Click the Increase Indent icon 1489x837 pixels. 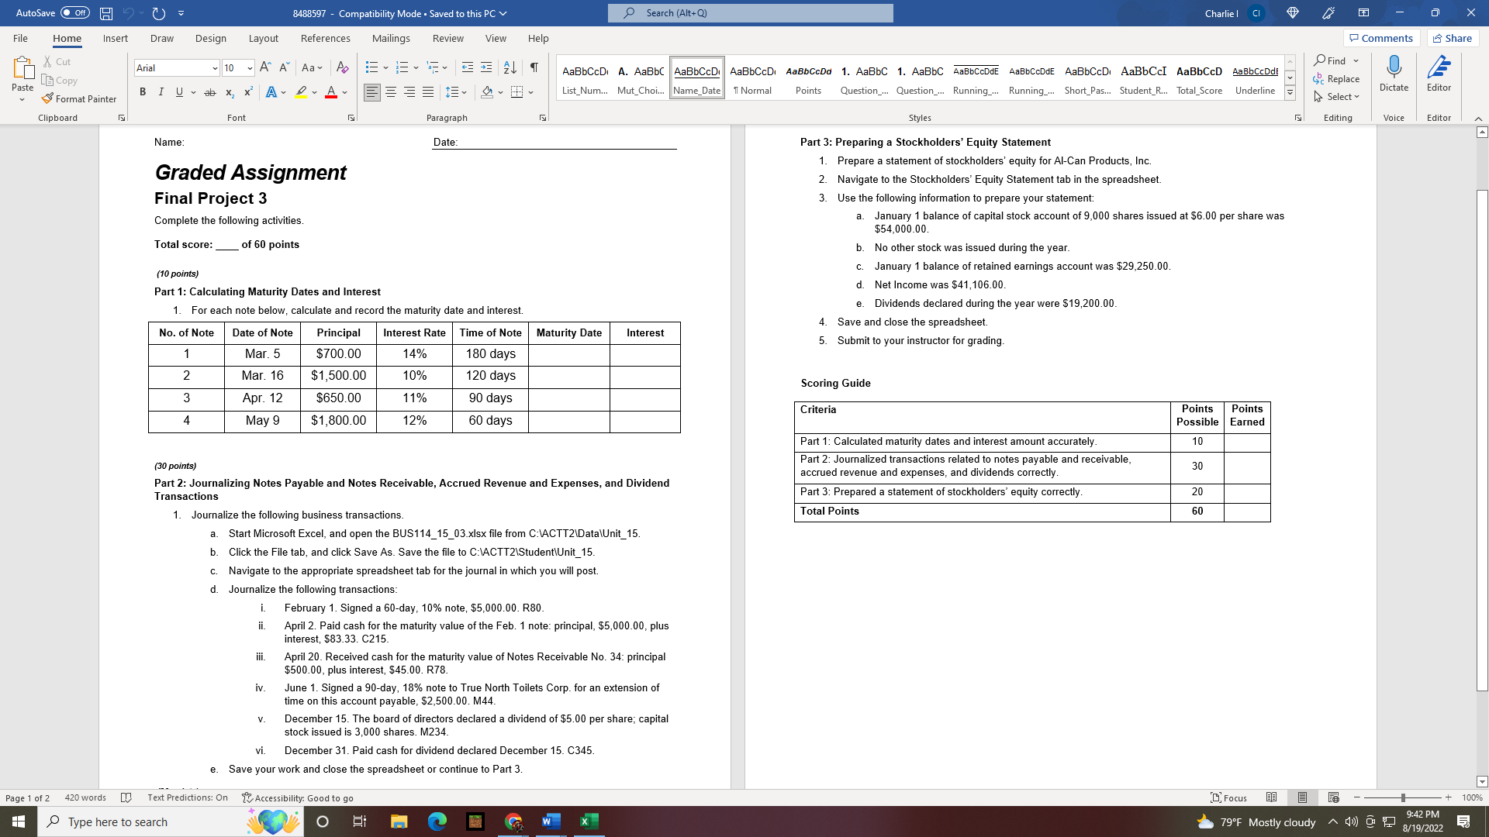[x=486, y=68]
